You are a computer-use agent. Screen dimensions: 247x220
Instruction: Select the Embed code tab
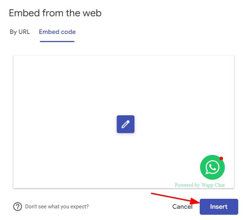tap(57, 32)
